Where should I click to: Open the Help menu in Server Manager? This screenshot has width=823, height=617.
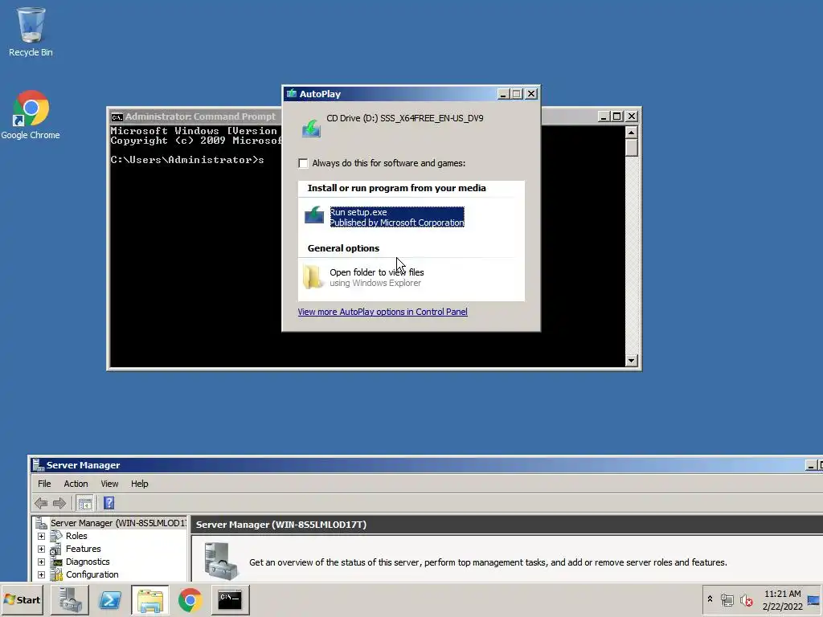tap(139, 484)
